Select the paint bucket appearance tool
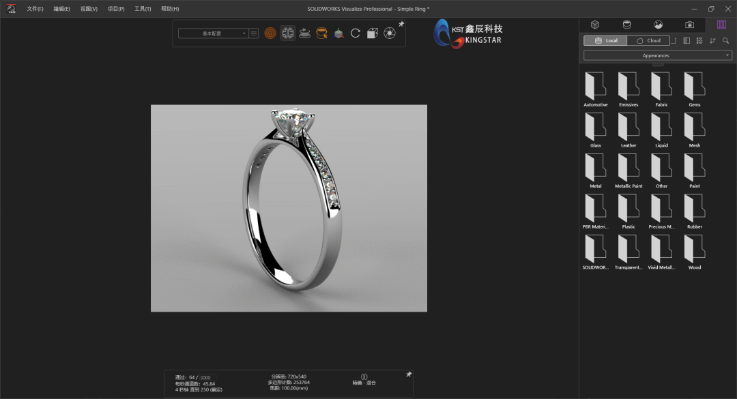This screenshot has width=737, height=399. pos(321,32)
